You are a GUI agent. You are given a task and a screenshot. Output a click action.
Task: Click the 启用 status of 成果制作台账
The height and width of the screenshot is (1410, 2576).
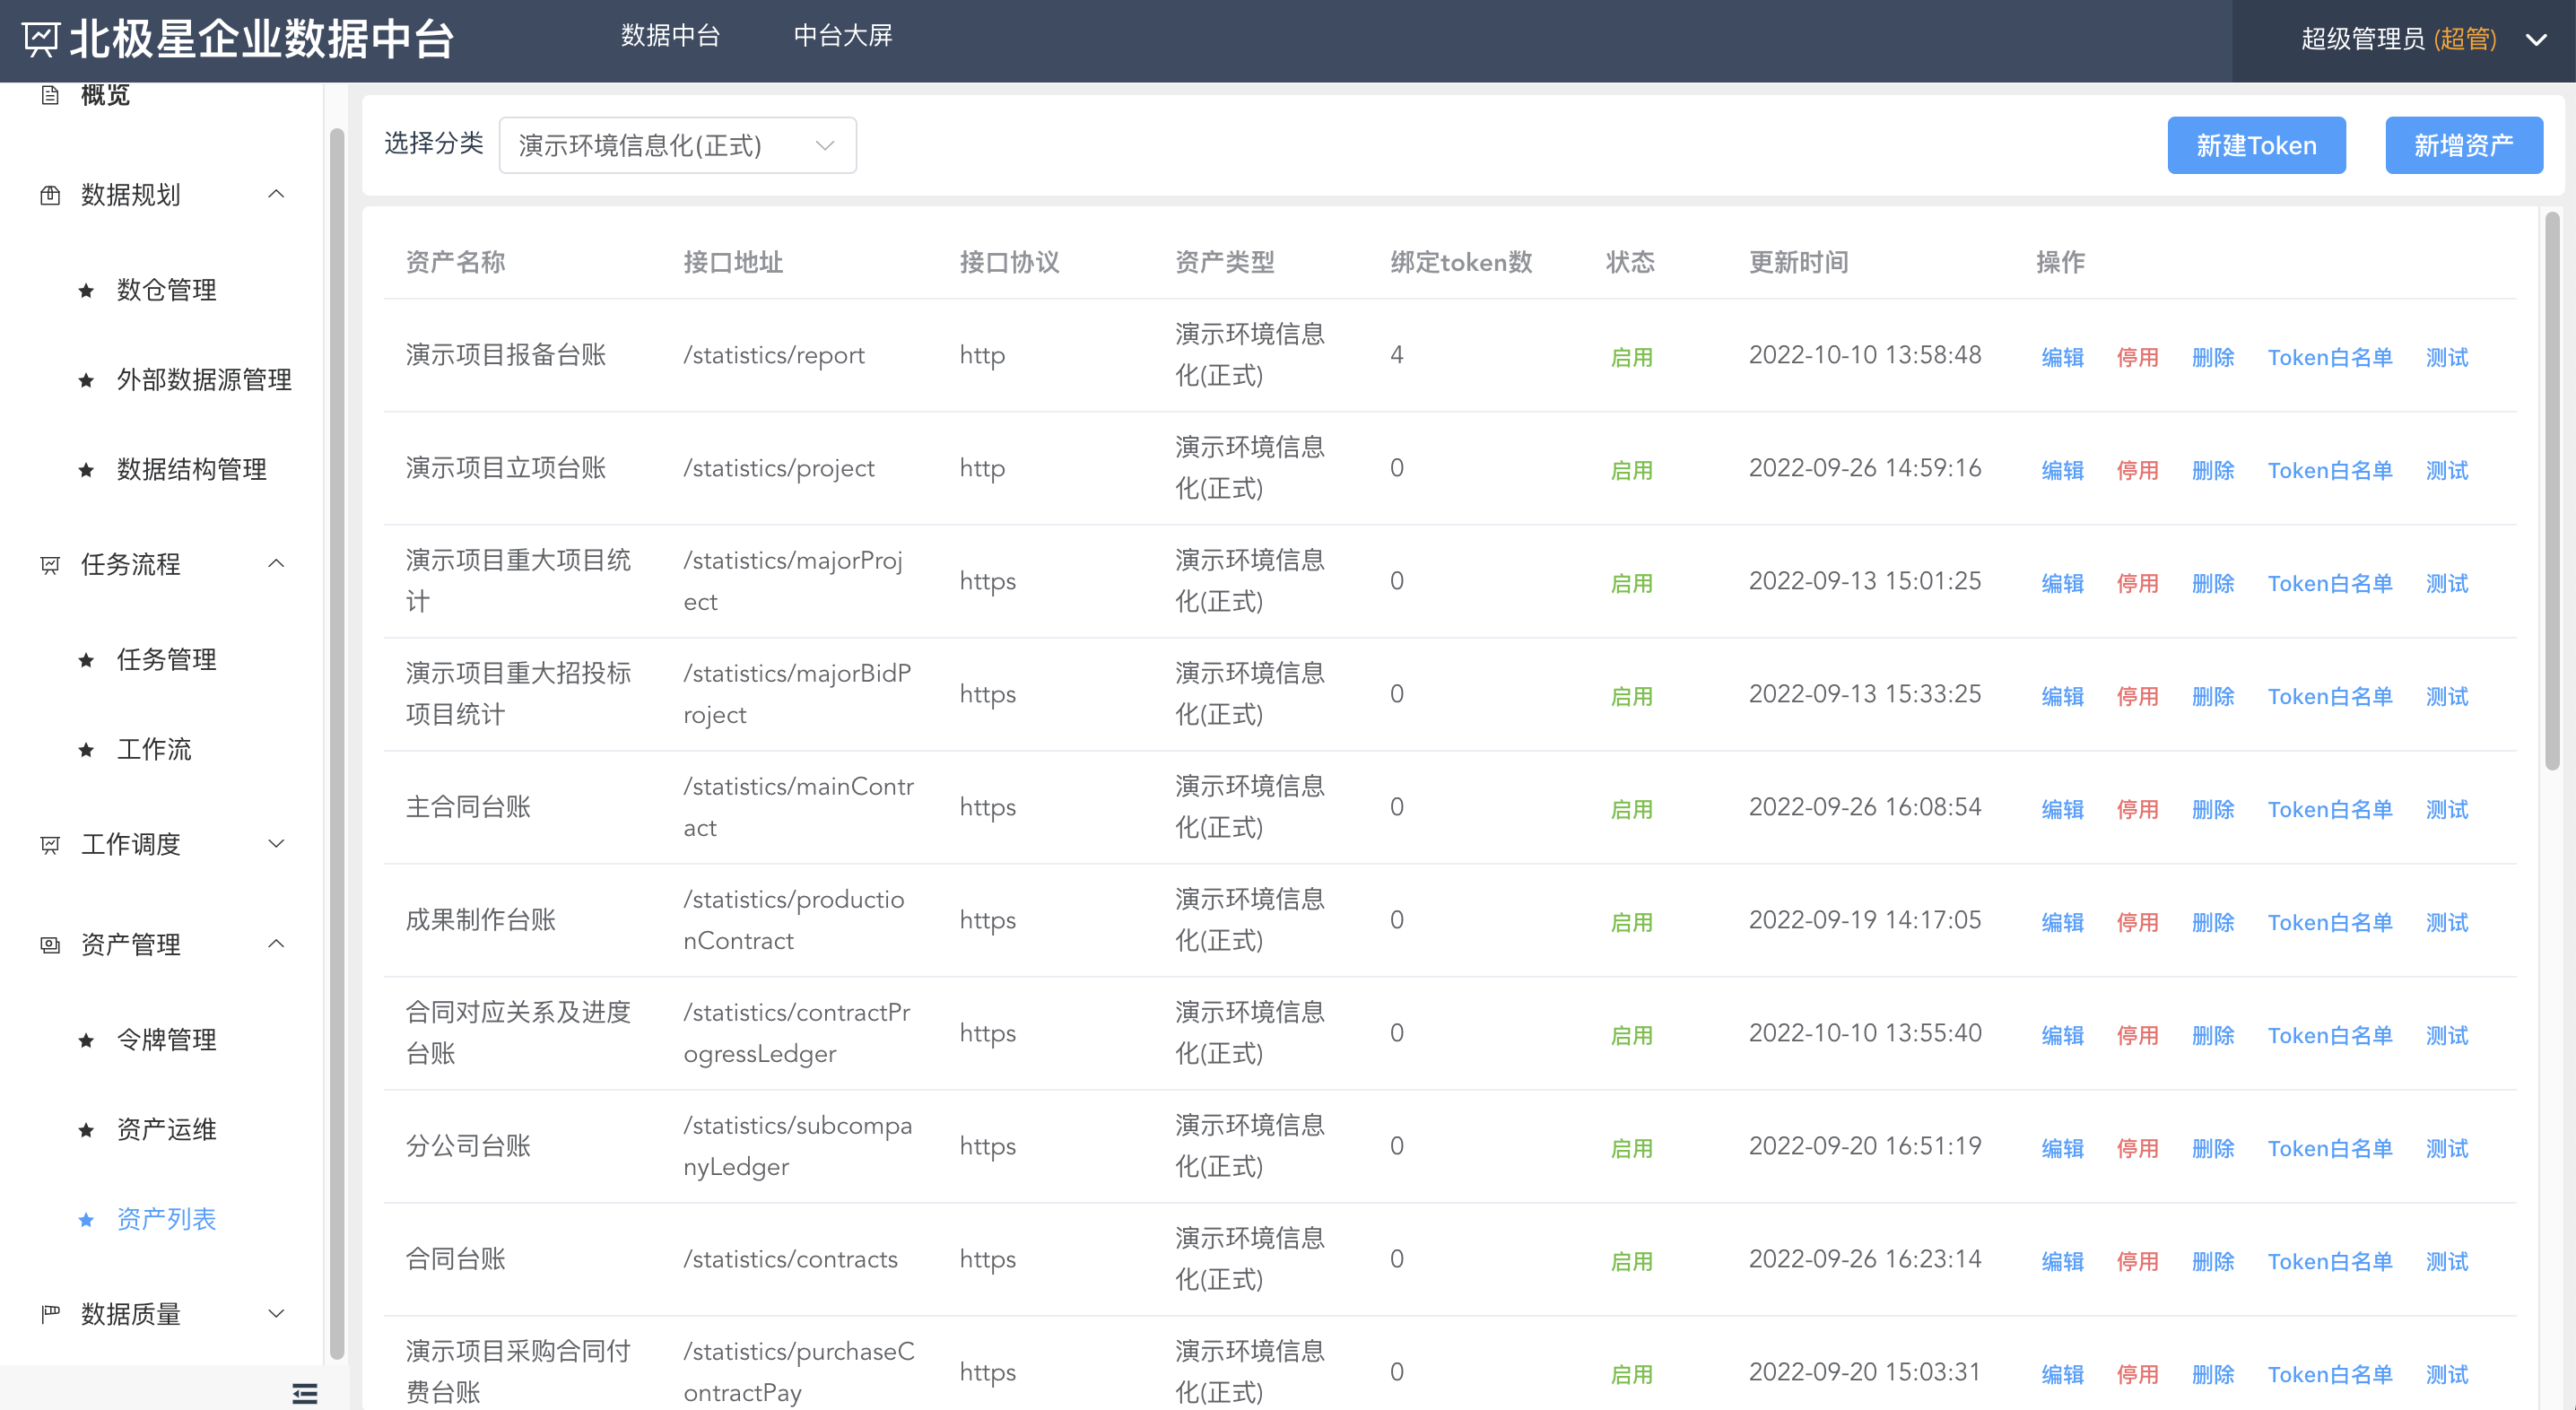pyautogui.click(x=1631, y=922)
